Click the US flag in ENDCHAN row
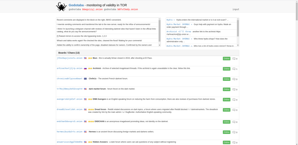This screenshot has width=298, height=145. 85,122
